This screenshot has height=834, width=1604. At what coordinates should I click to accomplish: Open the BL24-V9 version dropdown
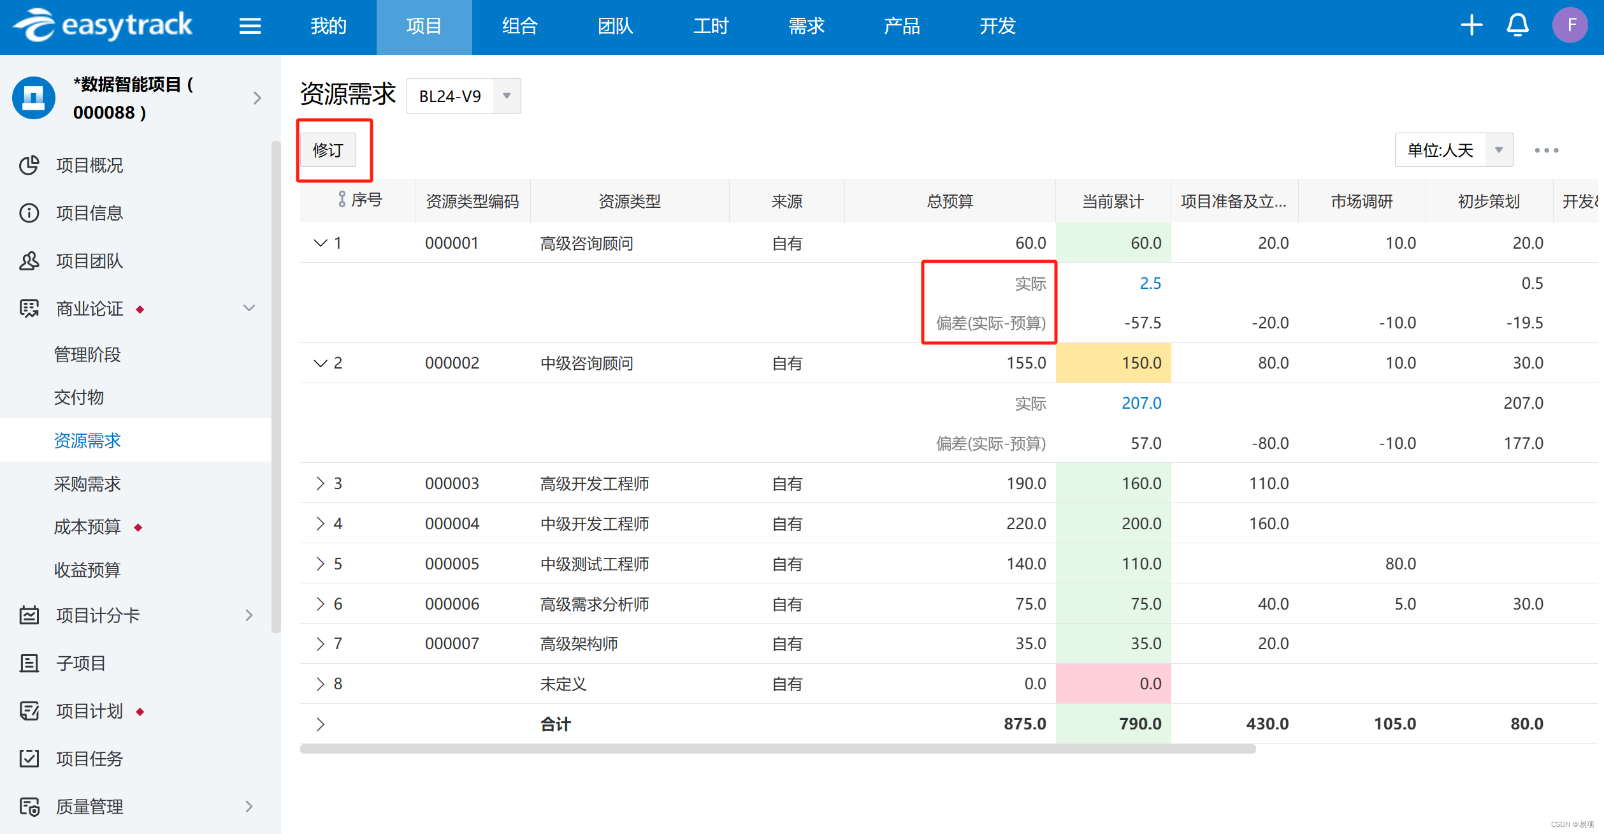[x=463, y=96]
